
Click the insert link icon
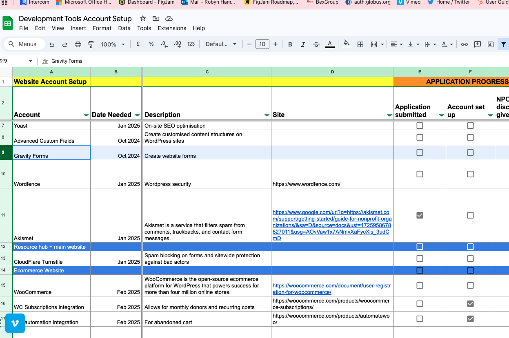click(465, 44)
